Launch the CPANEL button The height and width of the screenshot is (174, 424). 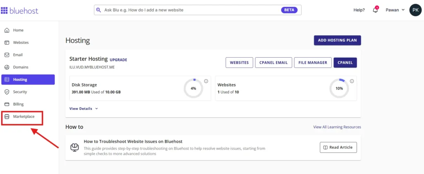(x=345, y=63)
